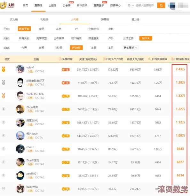Click yyfyyf's weight level 8 badge
The height and width of the screenshot is (196, 190).
(x=66, y=70)
